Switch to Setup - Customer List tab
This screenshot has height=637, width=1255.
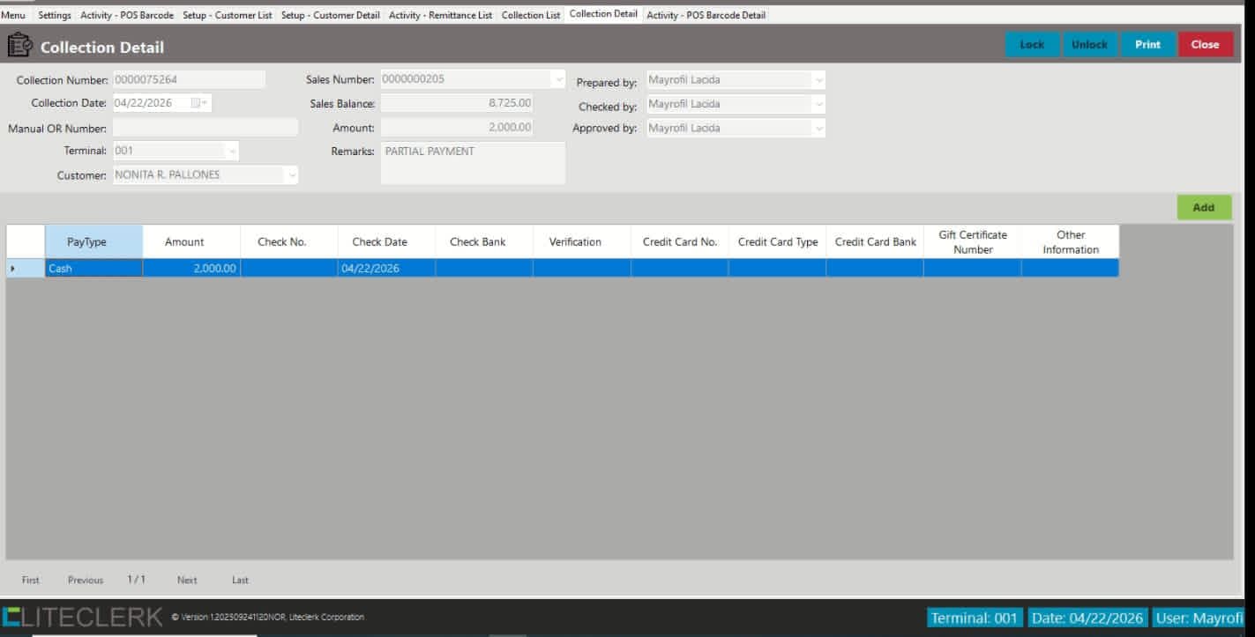click(228, 15)
